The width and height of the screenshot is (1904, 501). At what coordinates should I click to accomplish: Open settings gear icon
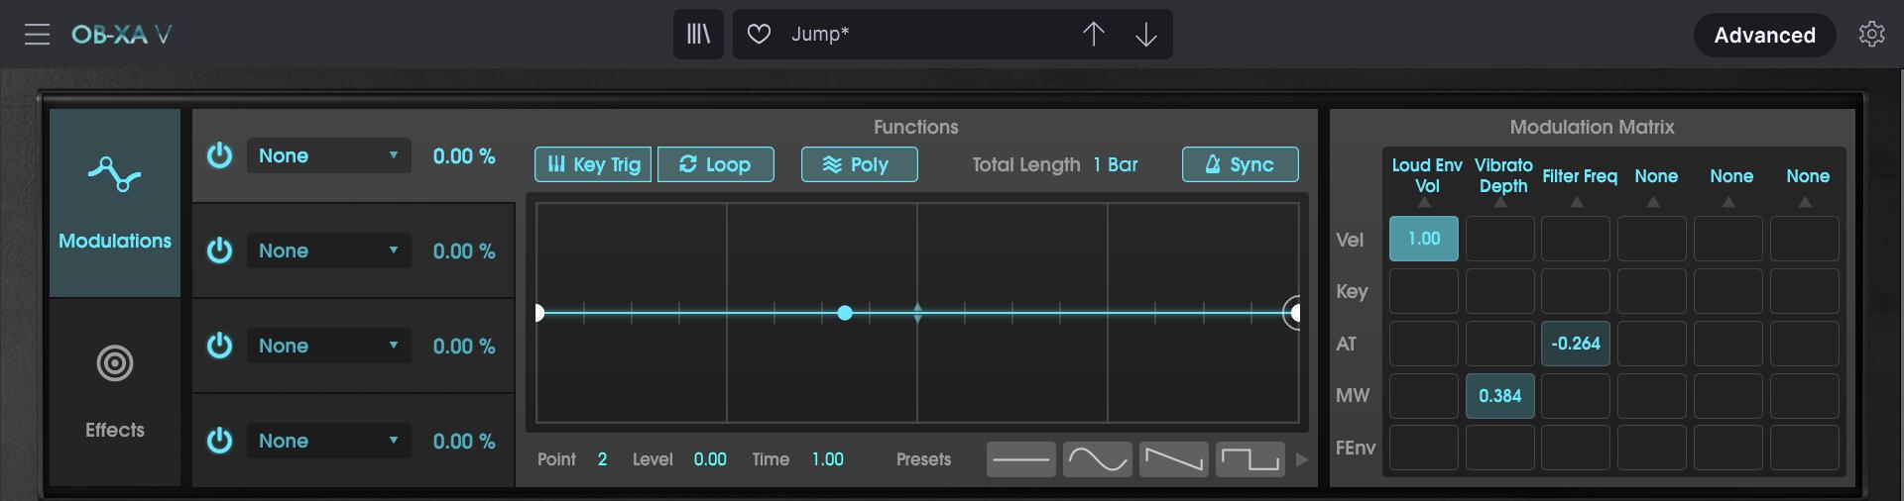click(1871, 35)
